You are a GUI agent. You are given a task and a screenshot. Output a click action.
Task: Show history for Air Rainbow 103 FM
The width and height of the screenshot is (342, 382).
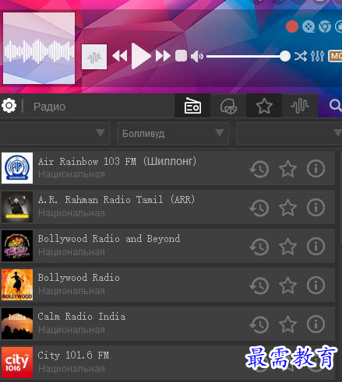click(x=259, y=169)
